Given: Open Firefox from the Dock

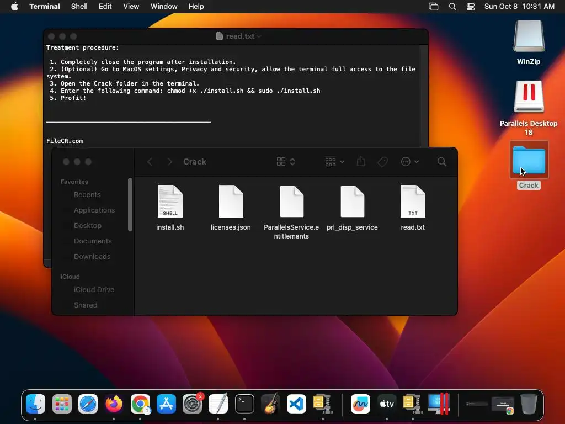Looking at the screenshot, I should pos(114,404).
